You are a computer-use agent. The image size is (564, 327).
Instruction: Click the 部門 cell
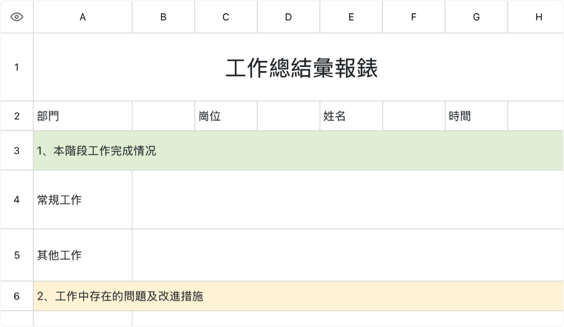83,116
